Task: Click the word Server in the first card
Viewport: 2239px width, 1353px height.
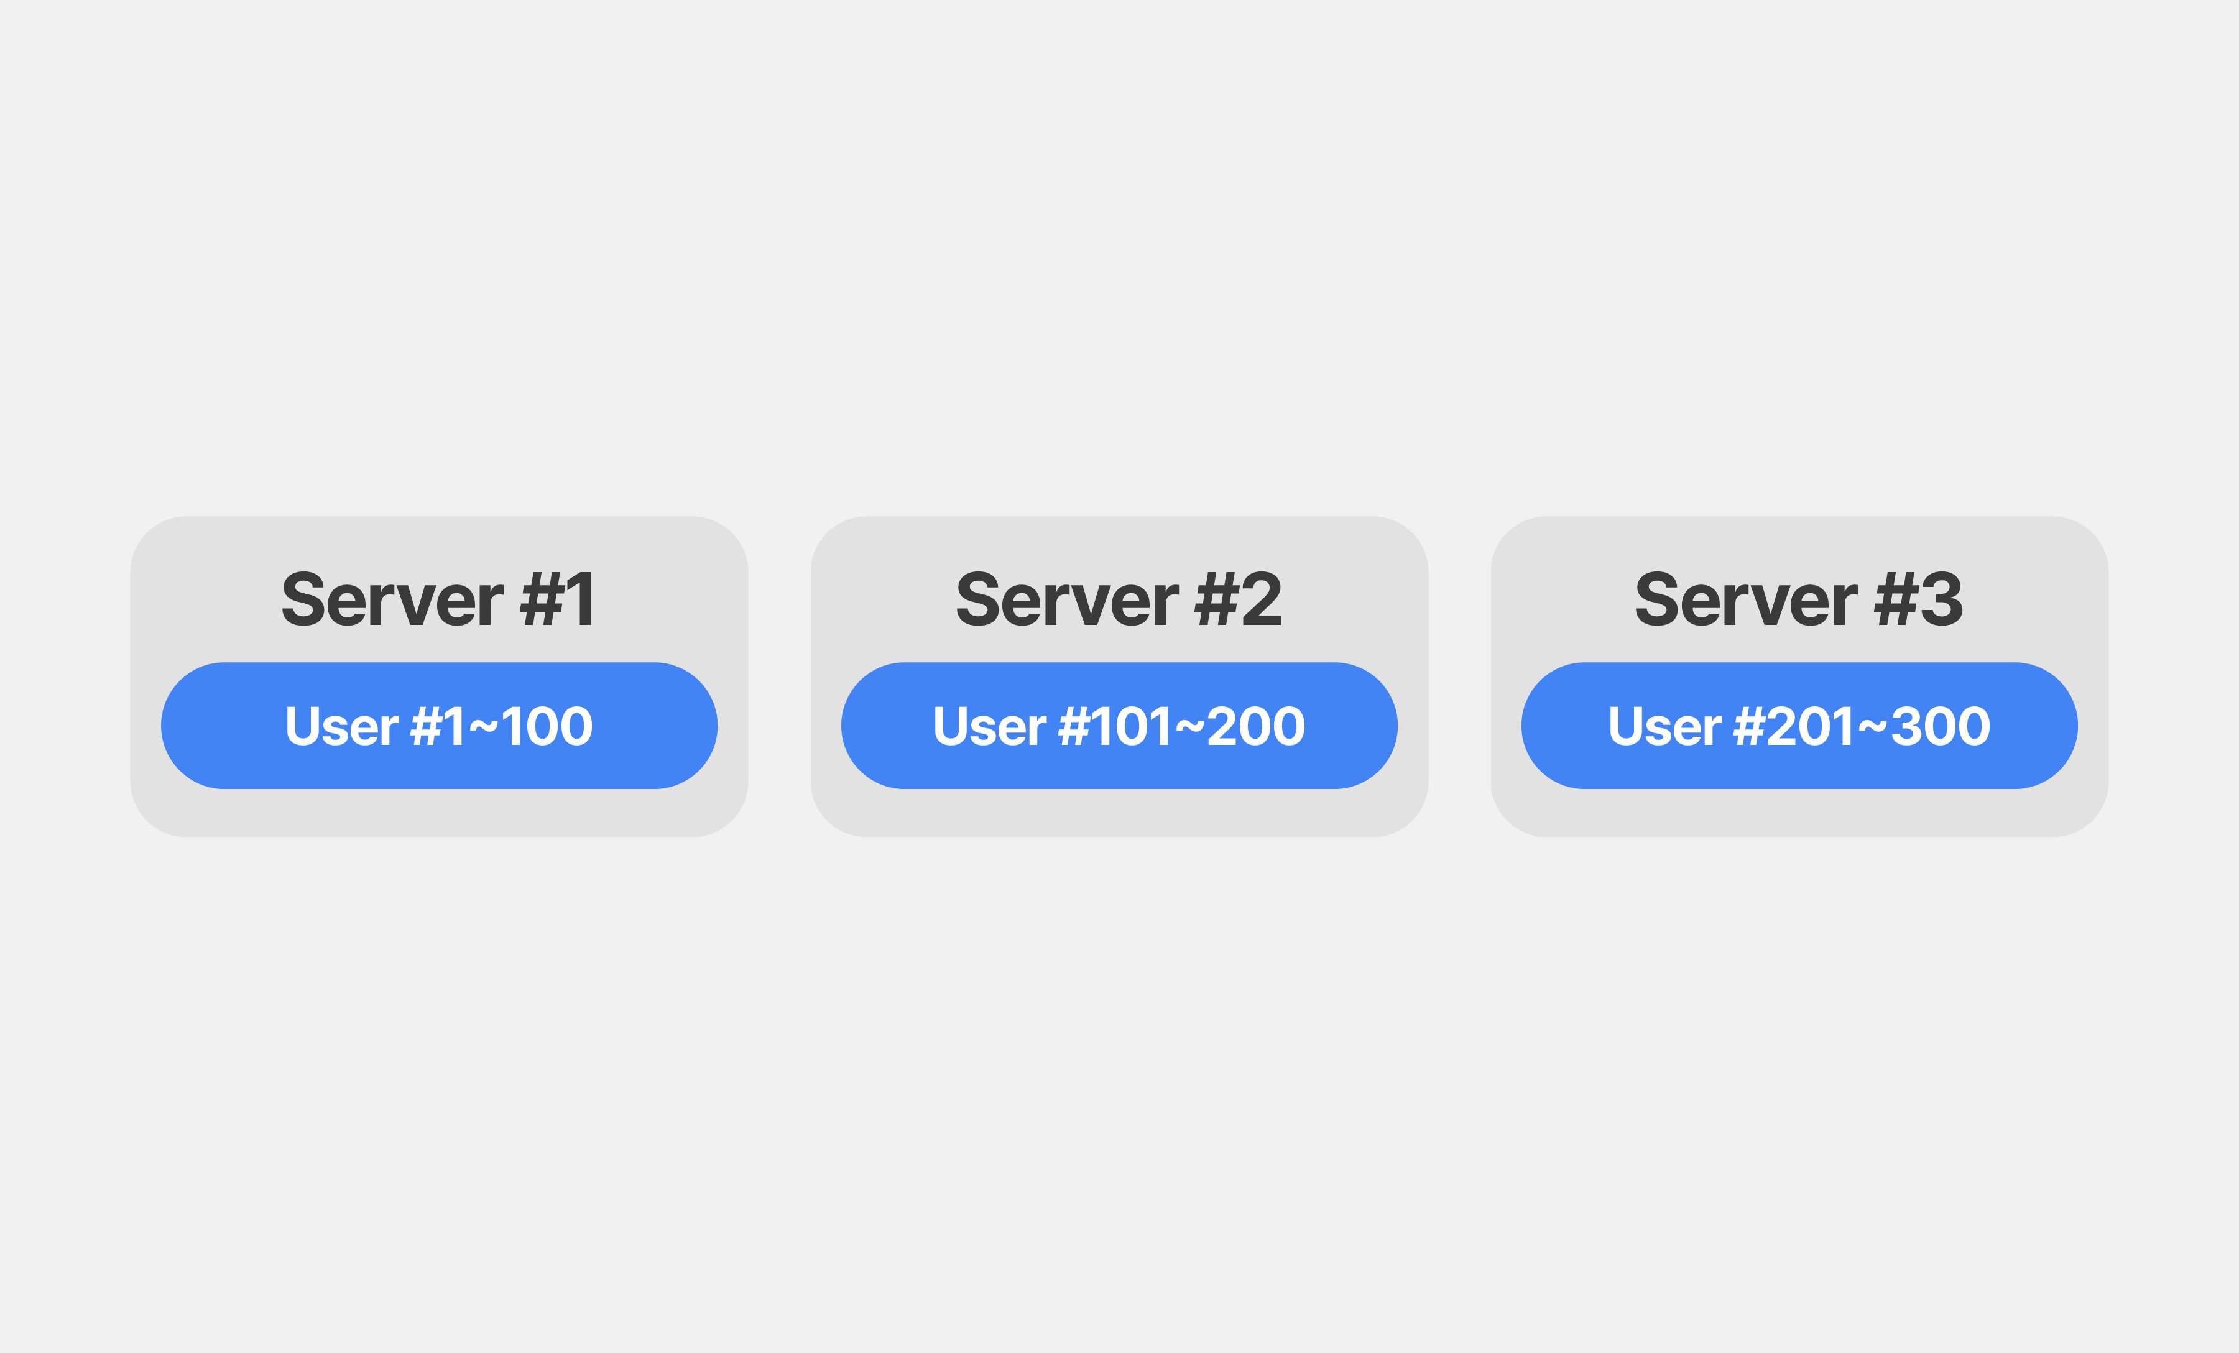Action: coord(392,599)
